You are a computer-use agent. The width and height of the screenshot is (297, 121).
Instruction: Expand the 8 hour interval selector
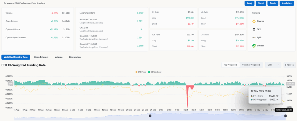click(289, 65)
